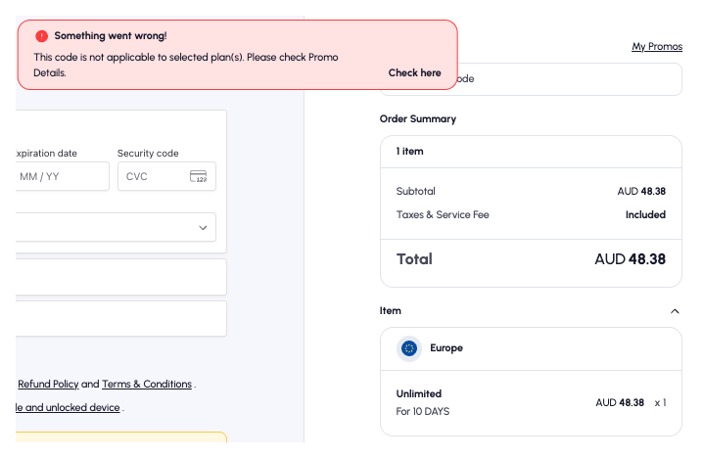The width and height of the screenshot is (703, 458).
Task: Click the Subtotal label
Action: point(415,192)
